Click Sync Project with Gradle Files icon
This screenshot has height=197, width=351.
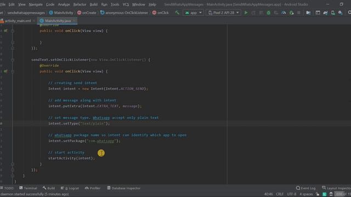pyautogui.click(x=325, y=13)
